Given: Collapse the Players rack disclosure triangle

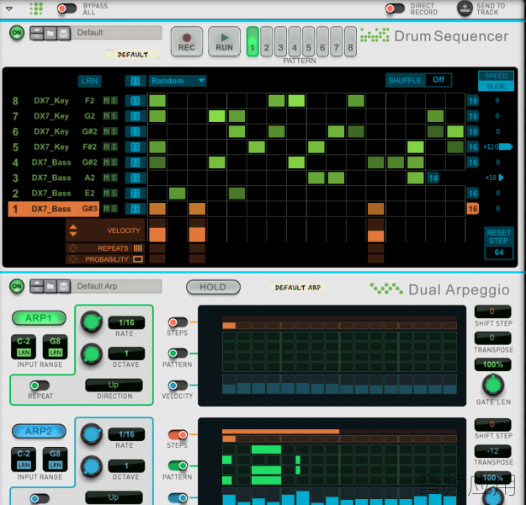Looking at the screenshot, I should coord(9,9).
